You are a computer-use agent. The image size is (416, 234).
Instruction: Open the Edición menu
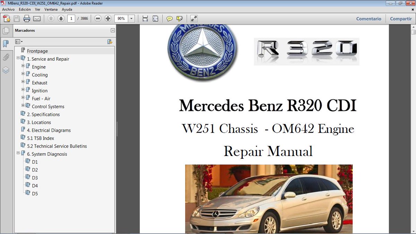click(25, 9)
